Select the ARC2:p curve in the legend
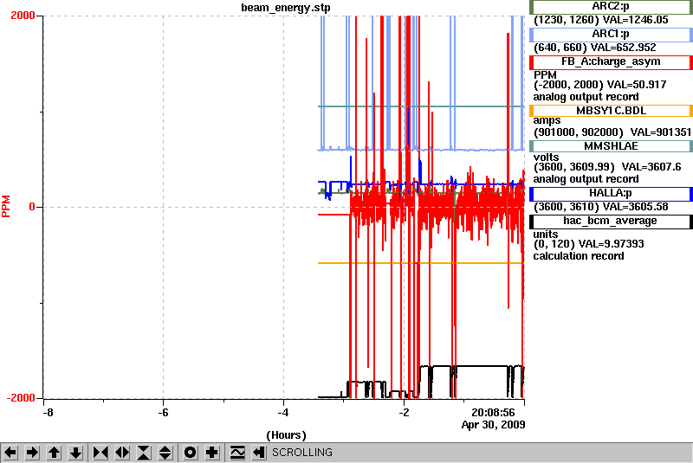The height and width of the screenshot is (463, 693). pos(611,7)
